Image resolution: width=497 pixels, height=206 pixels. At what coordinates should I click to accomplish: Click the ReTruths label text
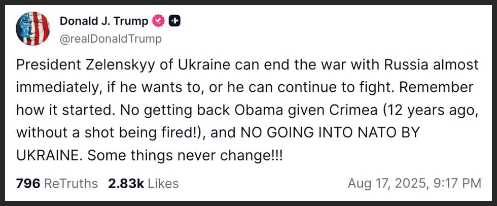pos(72,183)
